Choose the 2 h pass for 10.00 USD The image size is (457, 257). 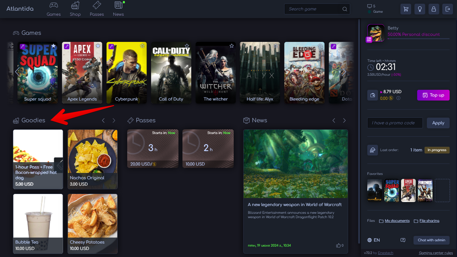[x=208, y=149]
